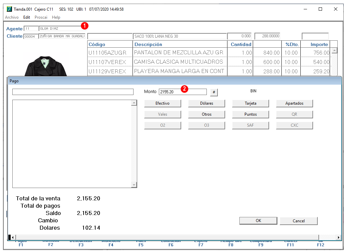Click the F9 Compostura shortcut
347x252 pixels.
[261, 244]
